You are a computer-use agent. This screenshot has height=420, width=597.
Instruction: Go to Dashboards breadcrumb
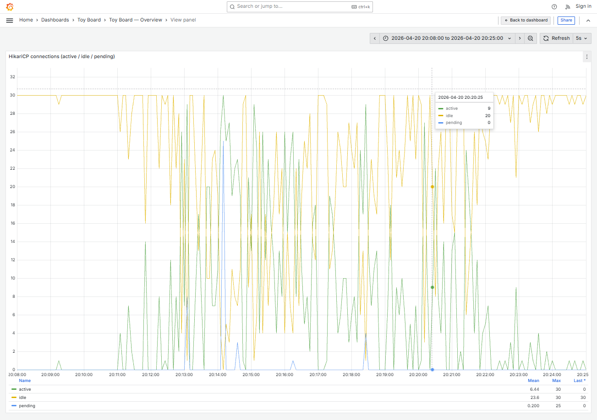point(55,20)
